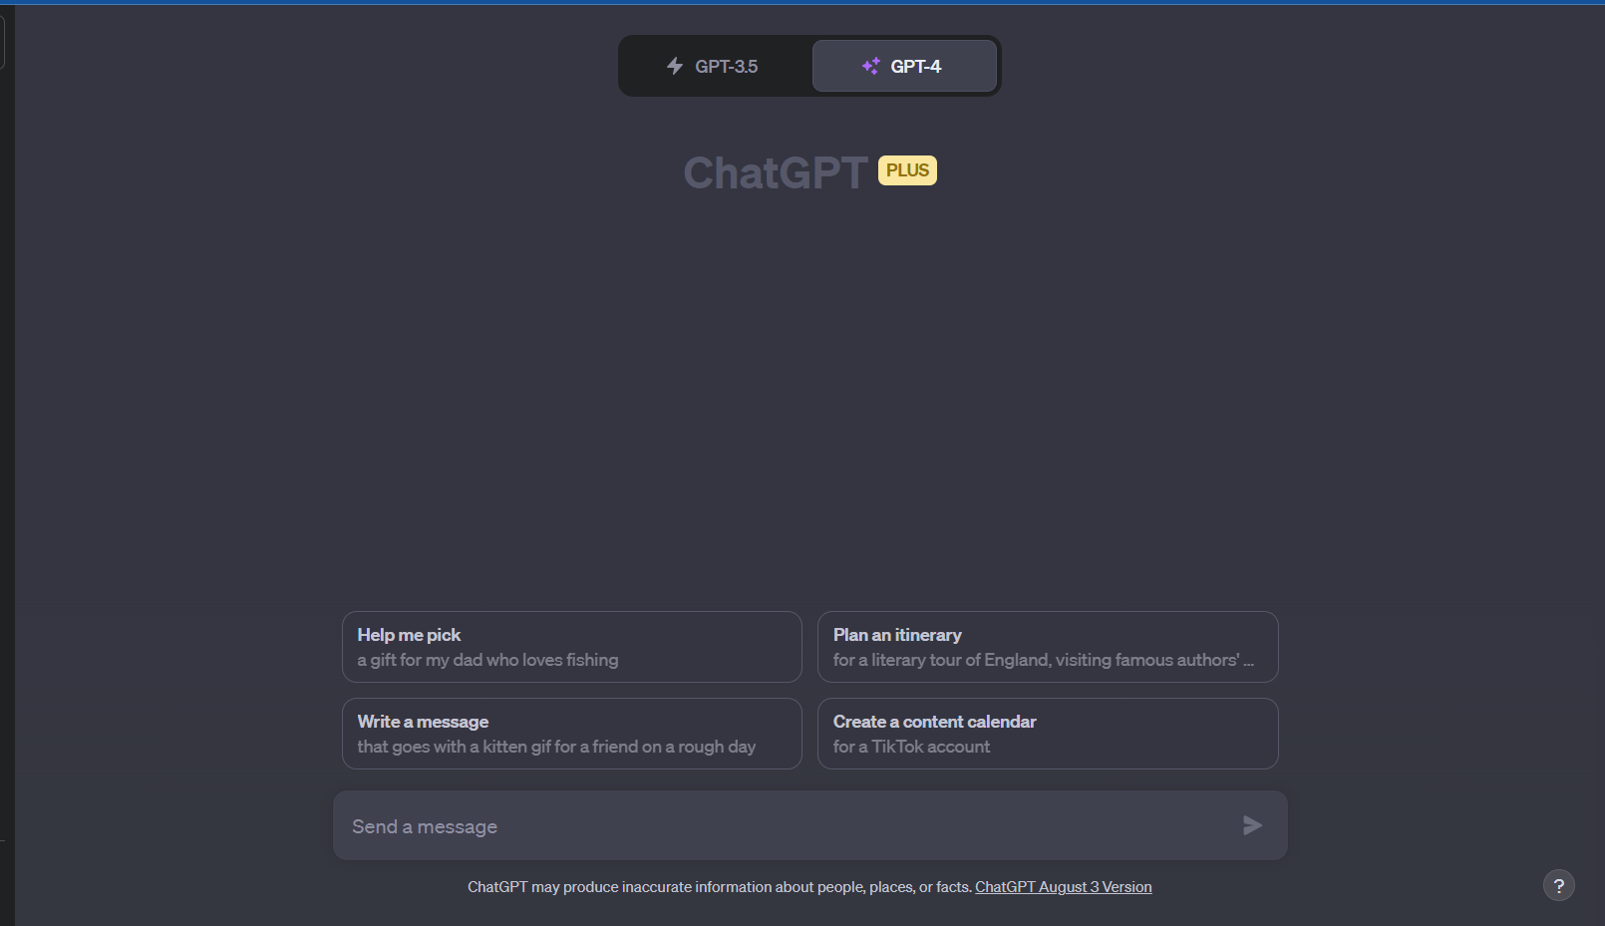The width and height of the screenshot is (1605, 926).
Task: Click the inaccurate information disclaimer text
Action: [x=720, y=887]
